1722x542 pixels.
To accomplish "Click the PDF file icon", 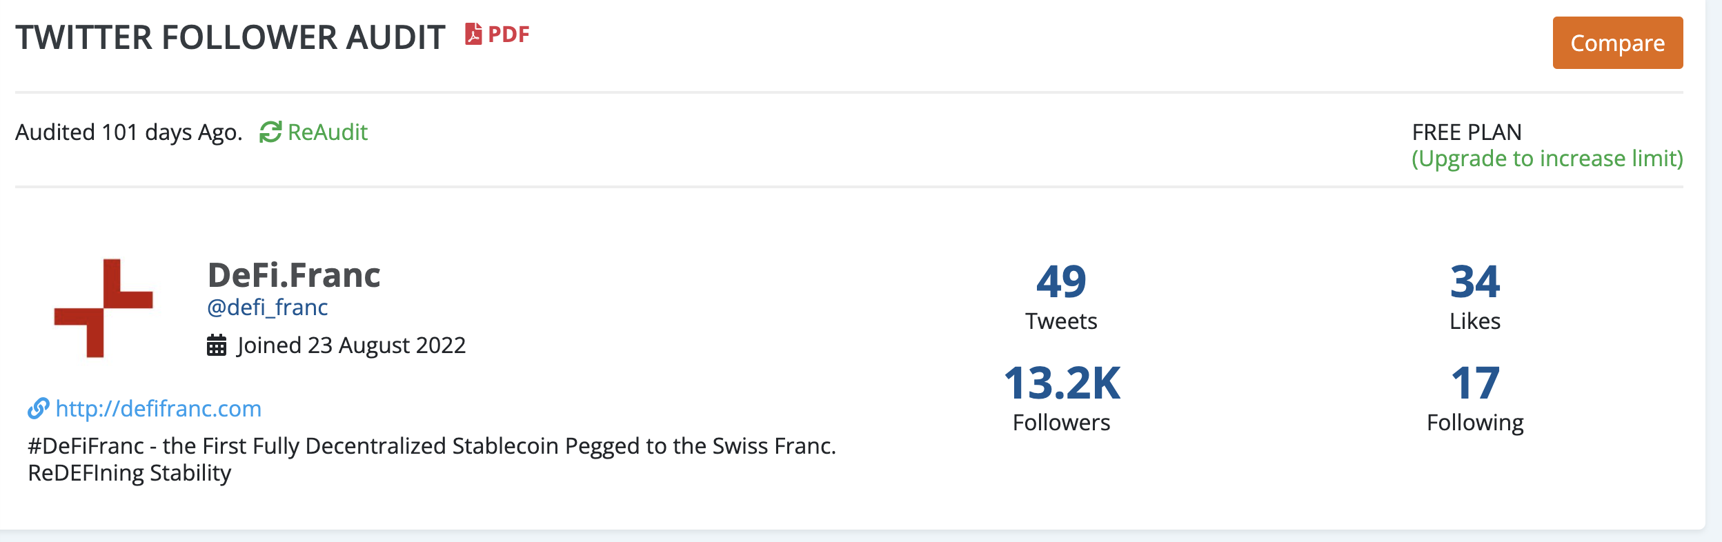I will (x=473, y=34).
